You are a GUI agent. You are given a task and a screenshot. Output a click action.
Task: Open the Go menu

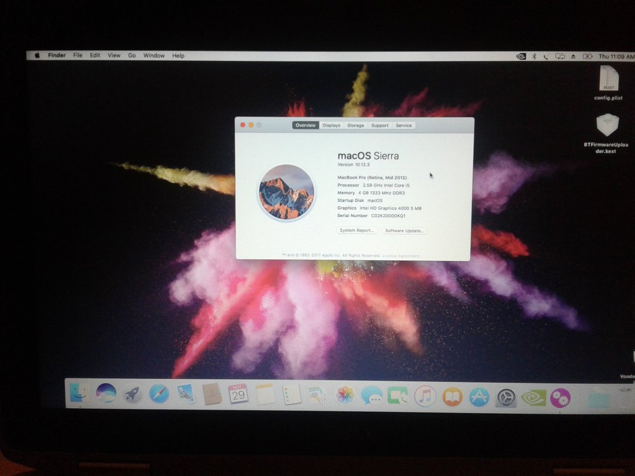coord(131,55)
